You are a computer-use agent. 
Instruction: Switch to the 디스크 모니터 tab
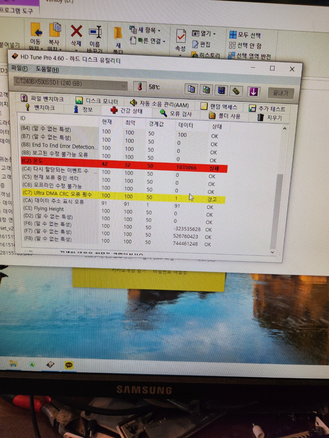point(97,101)
